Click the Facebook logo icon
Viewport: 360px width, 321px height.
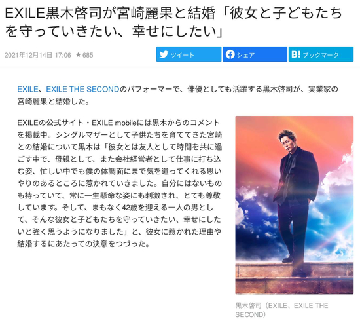230,54
